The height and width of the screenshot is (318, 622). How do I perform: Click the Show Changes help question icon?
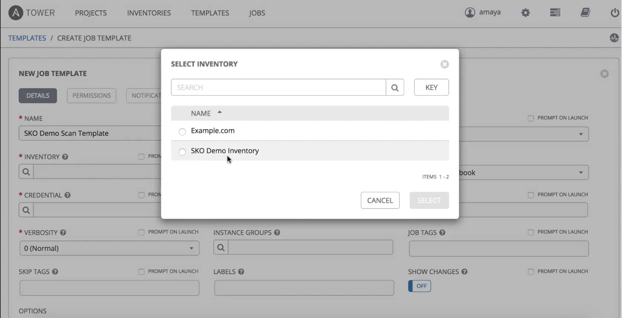[464, 272]
